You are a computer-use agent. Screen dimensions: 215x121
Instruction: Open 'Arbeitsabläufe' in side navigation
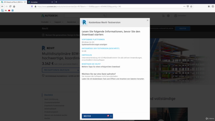50,109
